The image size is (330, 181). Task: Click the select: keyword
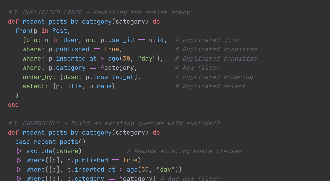point(35,86)
